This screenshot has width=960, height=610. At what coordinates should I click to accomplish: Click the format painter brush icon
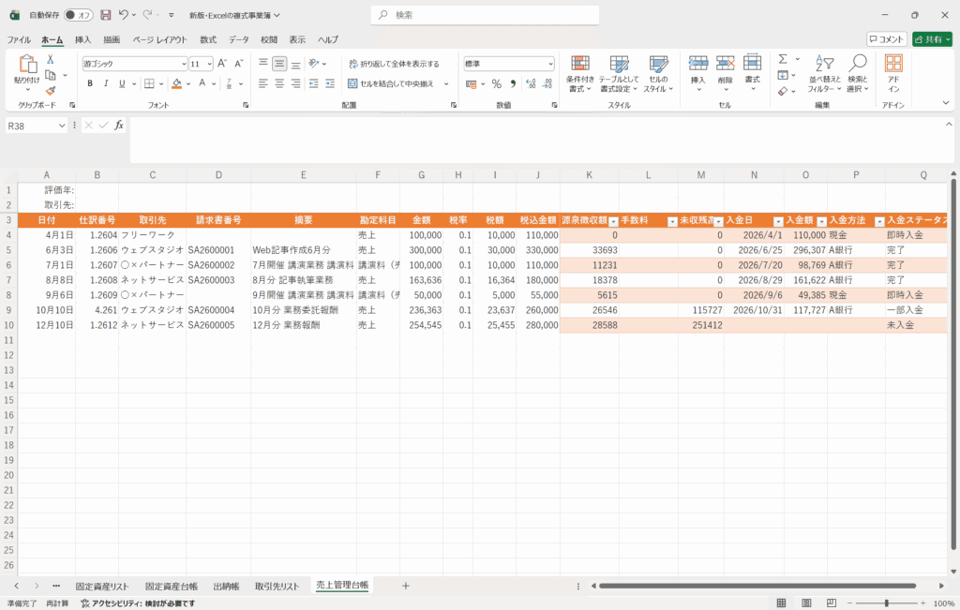[x=51, y=91]
